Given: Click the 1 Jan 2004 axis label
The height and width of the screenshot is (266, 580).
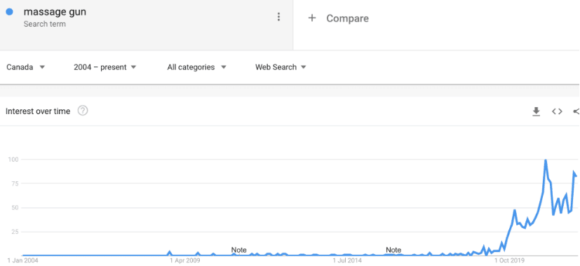Looking at the screenshot, I should (23, 260).
